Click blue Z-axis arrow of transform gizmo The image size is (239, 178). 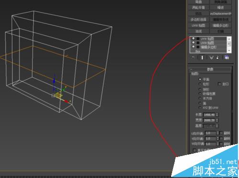coord(54,81)
